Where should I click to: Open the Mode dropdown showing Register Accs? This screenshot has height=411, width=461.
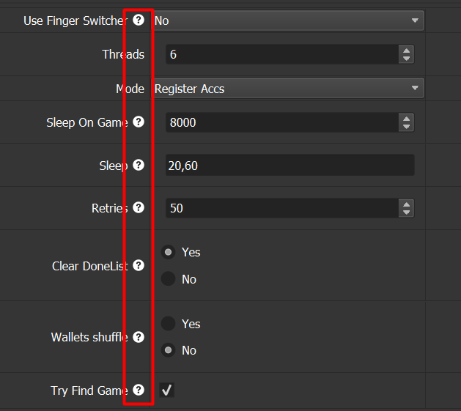(x=287, y=89)
